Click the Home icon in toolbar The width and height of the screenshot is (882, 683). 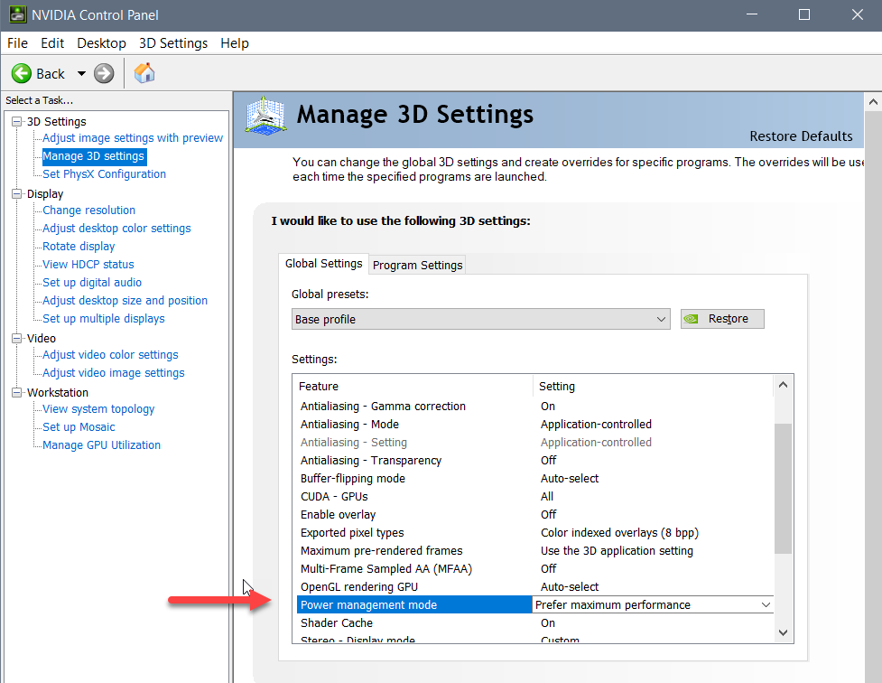[x=144, y=73]
